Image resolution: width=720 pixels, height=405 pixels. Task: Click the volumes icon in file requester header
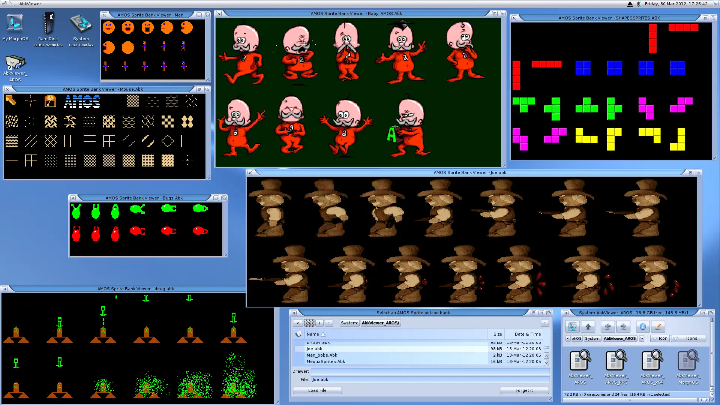[x=298, y=334]
